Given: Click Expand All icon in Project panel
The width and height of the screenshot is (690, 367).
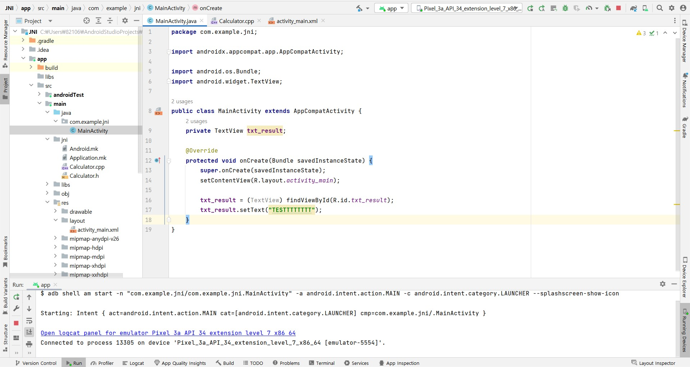Looking at the screenshot, I should point(98,21).
